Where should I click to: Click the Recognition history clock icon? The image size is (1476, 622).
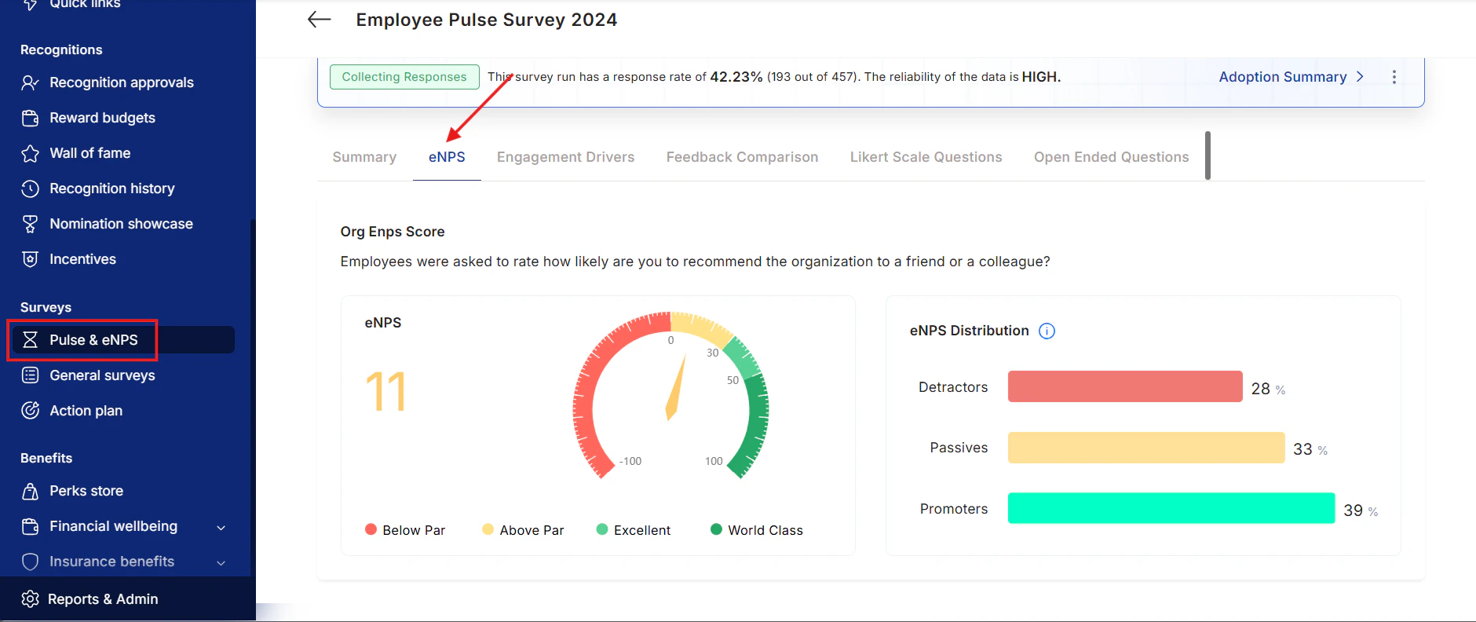30,188
